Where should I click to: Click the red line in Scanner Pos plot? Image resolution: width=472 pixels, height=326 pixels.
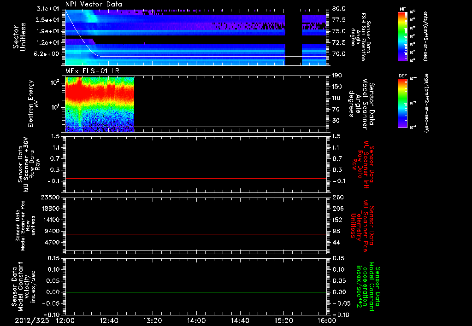click(195, 234)
